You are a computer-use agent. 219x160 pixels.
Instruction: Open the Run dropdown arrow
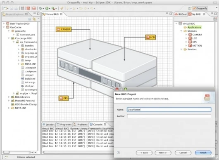coord(50,9)
